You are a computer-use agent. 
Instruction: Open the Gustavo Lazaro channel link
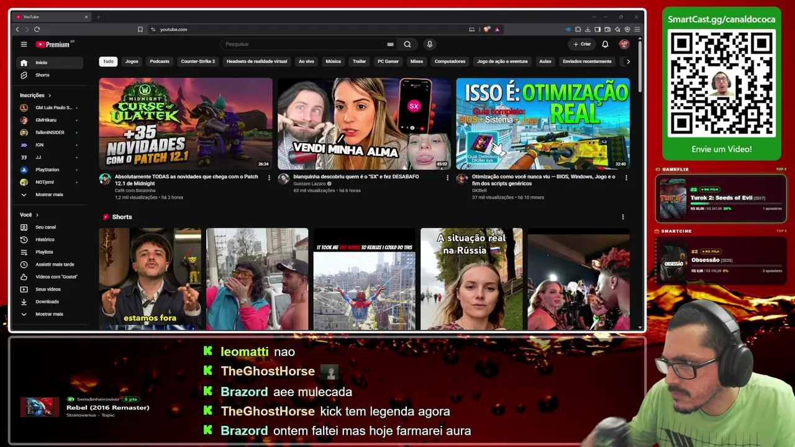pos(311,184)
